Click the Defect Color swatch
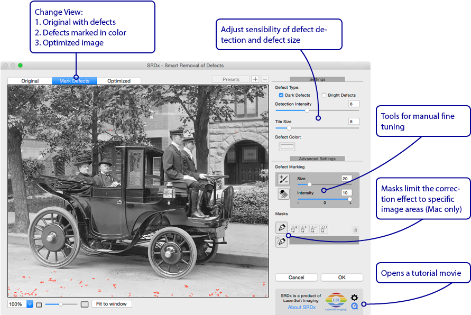The image size is (471, 315). tap(287, 147)
